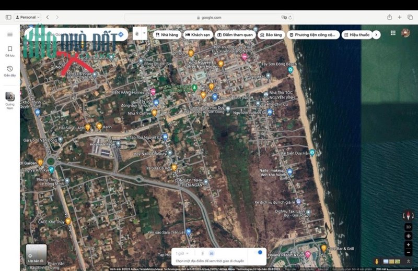Click the translate icon in address bar
This screenshot has width=418, height=271.
click(x=284, y=17)
